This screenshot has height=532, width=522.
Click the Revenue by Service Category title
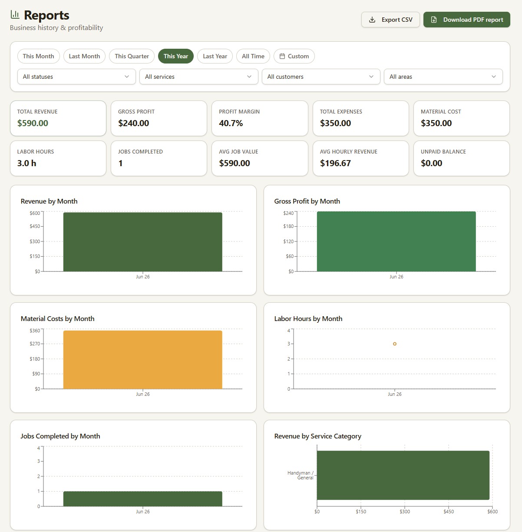pos(318,436)
